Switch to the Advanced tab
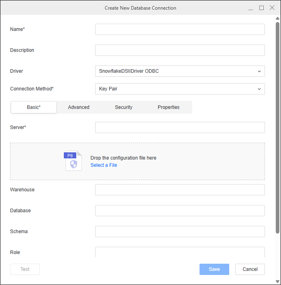 pos(79,107)
